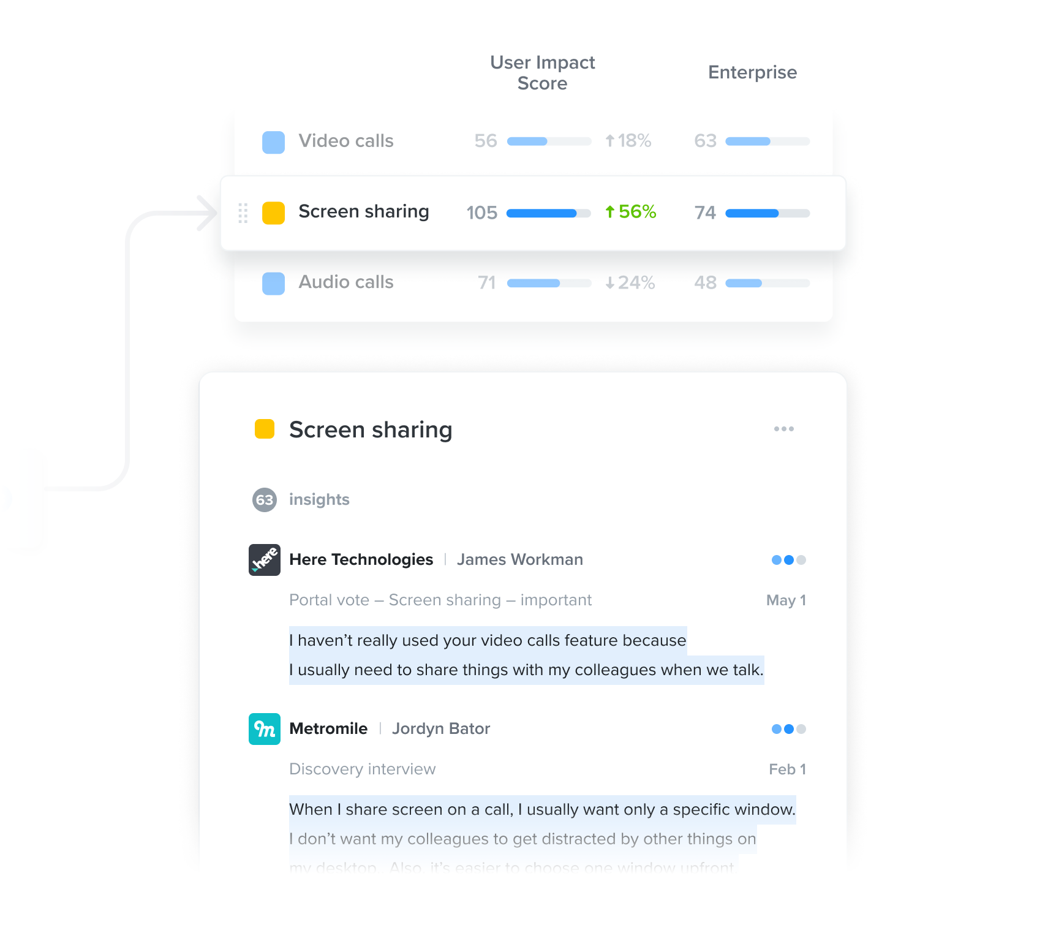Click the 48 enterprise score for Audio calls

705,282
